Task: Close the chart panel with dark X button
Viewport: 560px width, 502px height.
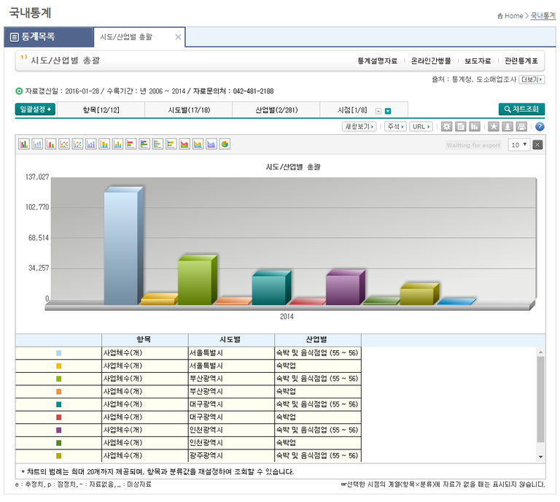Action: [x=537, y=144]
